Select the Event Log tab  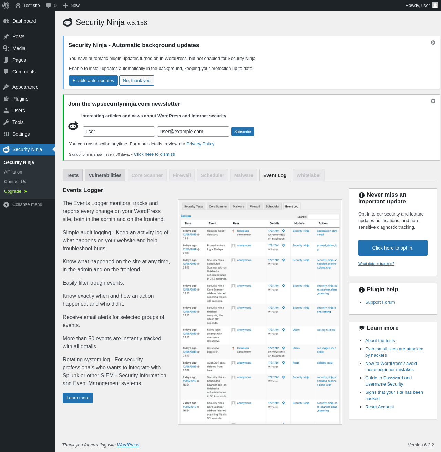275,175
